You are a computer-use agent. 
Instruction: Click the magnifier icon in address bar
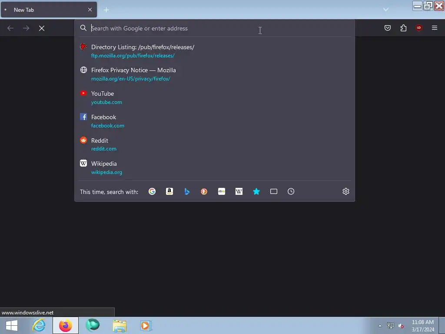[x=83, y=28]
